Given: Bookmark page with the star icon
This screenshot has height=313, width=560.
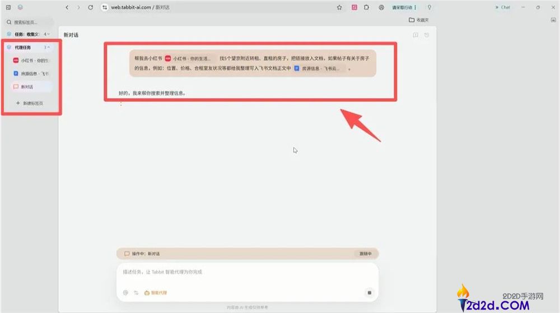Looking at the screenshot, I should [339, 7].
